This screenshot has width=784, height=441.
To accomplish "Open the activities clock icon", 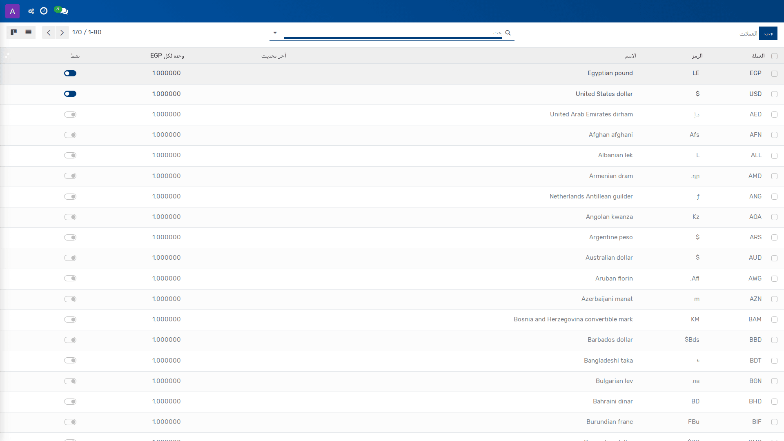I will (44, 11).
